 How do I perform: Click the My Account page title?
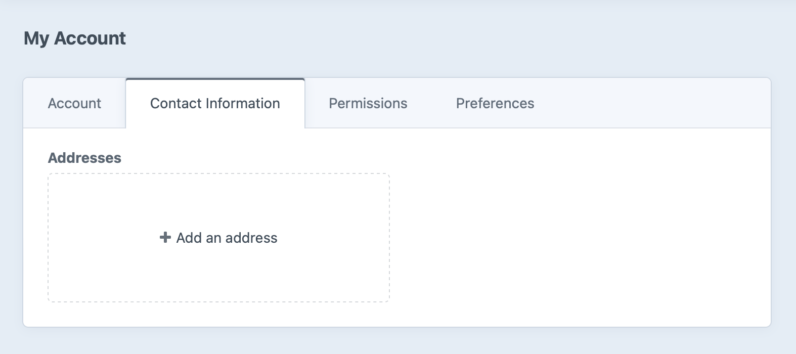pos(76,38)
